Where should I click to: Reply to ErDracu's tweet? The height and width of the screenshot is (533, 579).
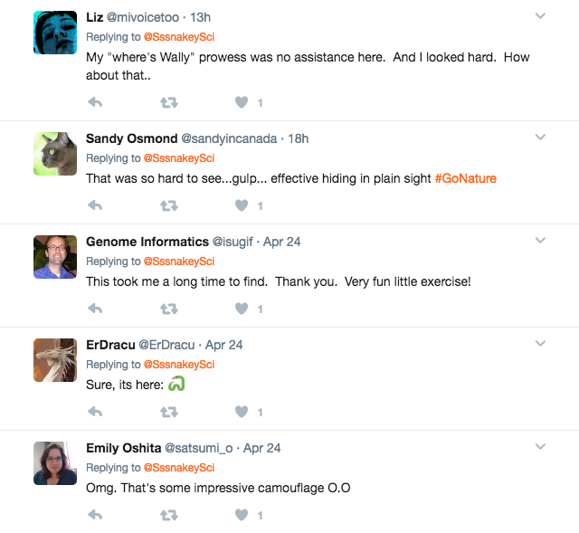coord(95,413)
